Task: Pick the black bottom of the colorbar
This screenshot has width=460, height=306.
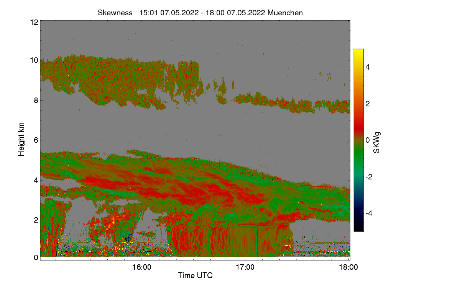Action: (x=358, y=228)
